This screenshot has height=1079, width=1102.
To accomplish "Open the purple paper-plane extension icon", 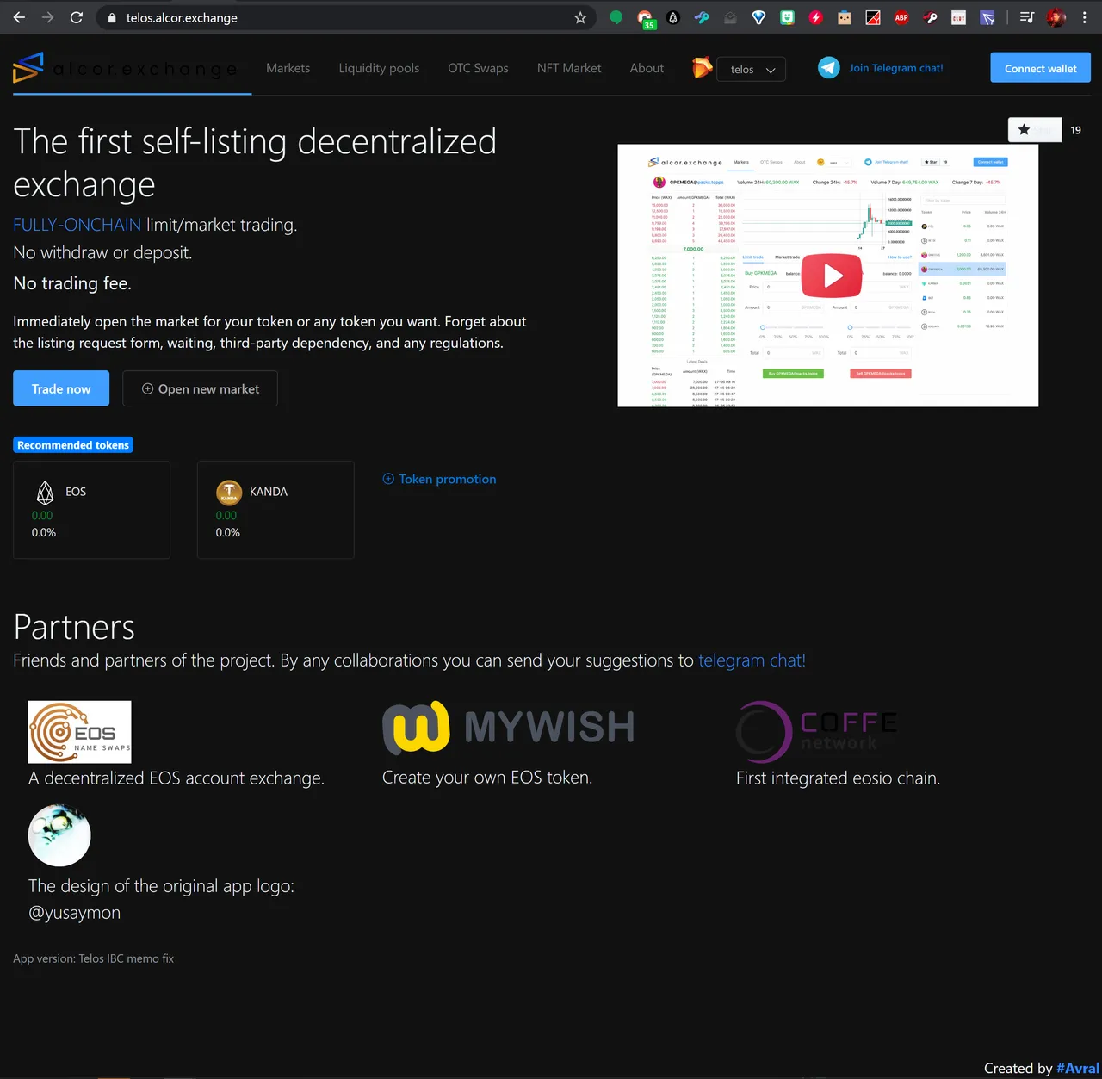I will click(987, 17).
